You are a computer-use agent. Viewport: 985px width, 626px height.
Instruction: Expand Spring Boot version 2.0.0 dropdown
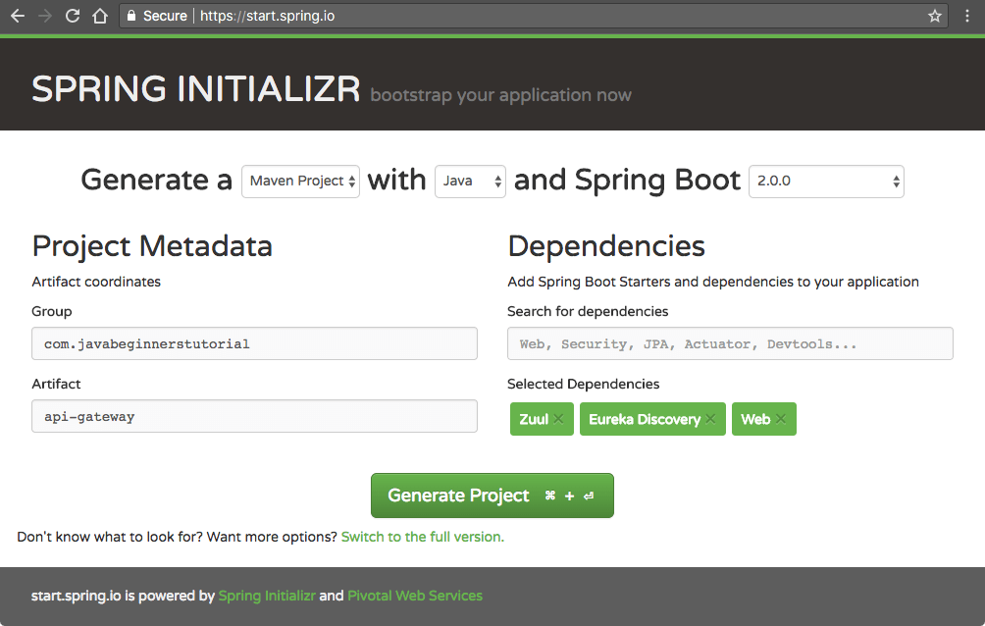pyautogui.click(x=826, y=182)
